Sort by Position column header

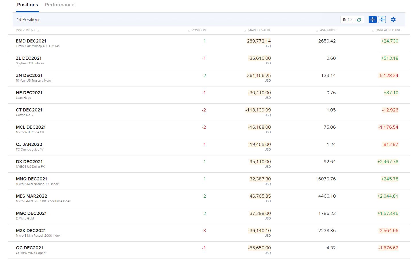click(199, 30)
